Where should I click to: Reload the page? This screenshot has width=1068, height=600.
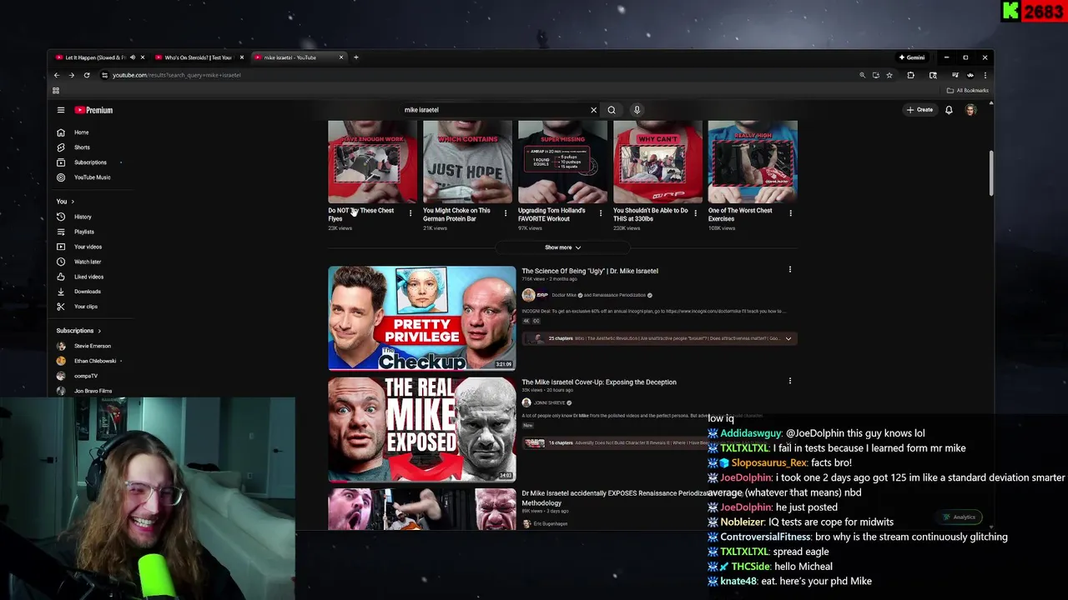[87, 75]
